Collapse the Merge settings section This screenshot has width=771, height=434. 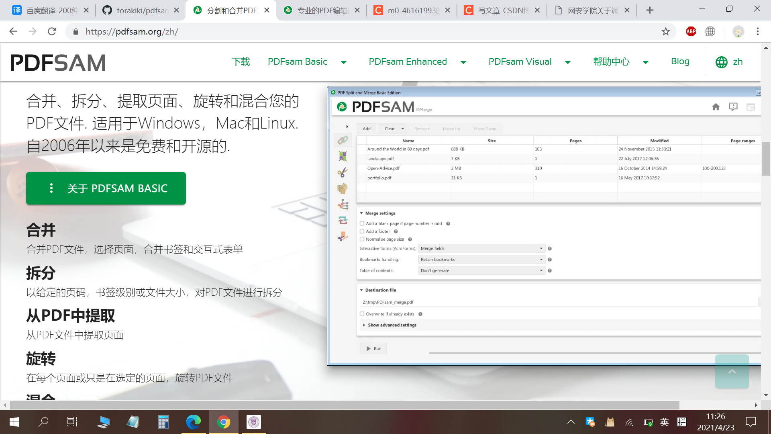coord(361,213)
